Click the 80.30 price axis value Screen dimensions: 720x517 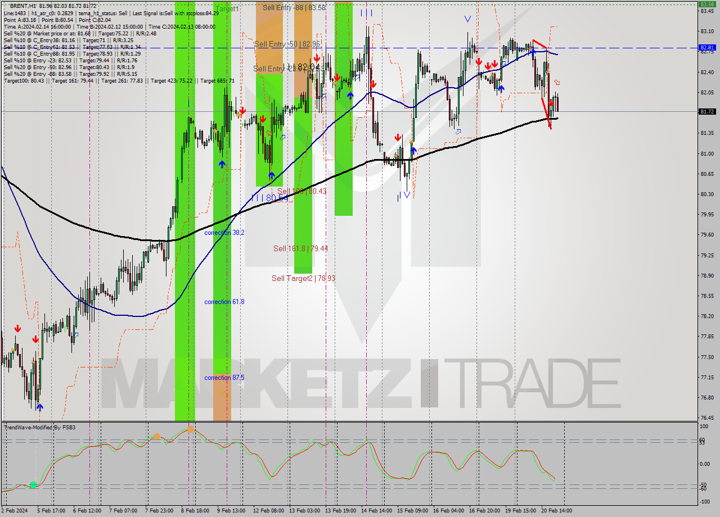pos(707,194)
